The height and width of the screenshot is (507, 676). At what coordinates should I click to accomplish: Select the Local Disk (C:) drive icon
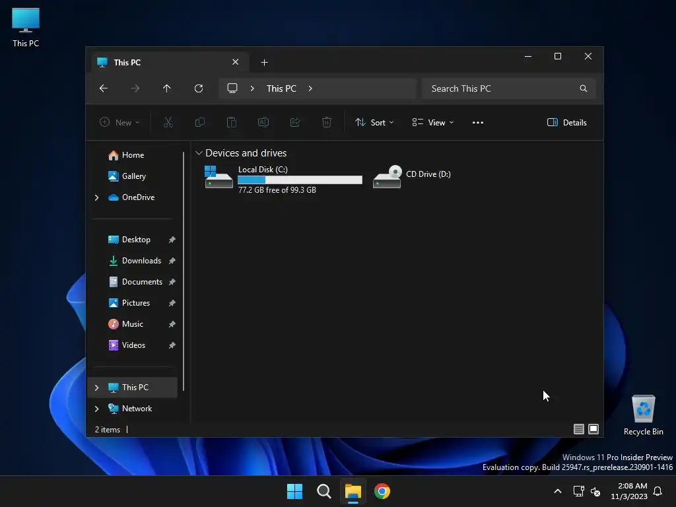[219, 178]
